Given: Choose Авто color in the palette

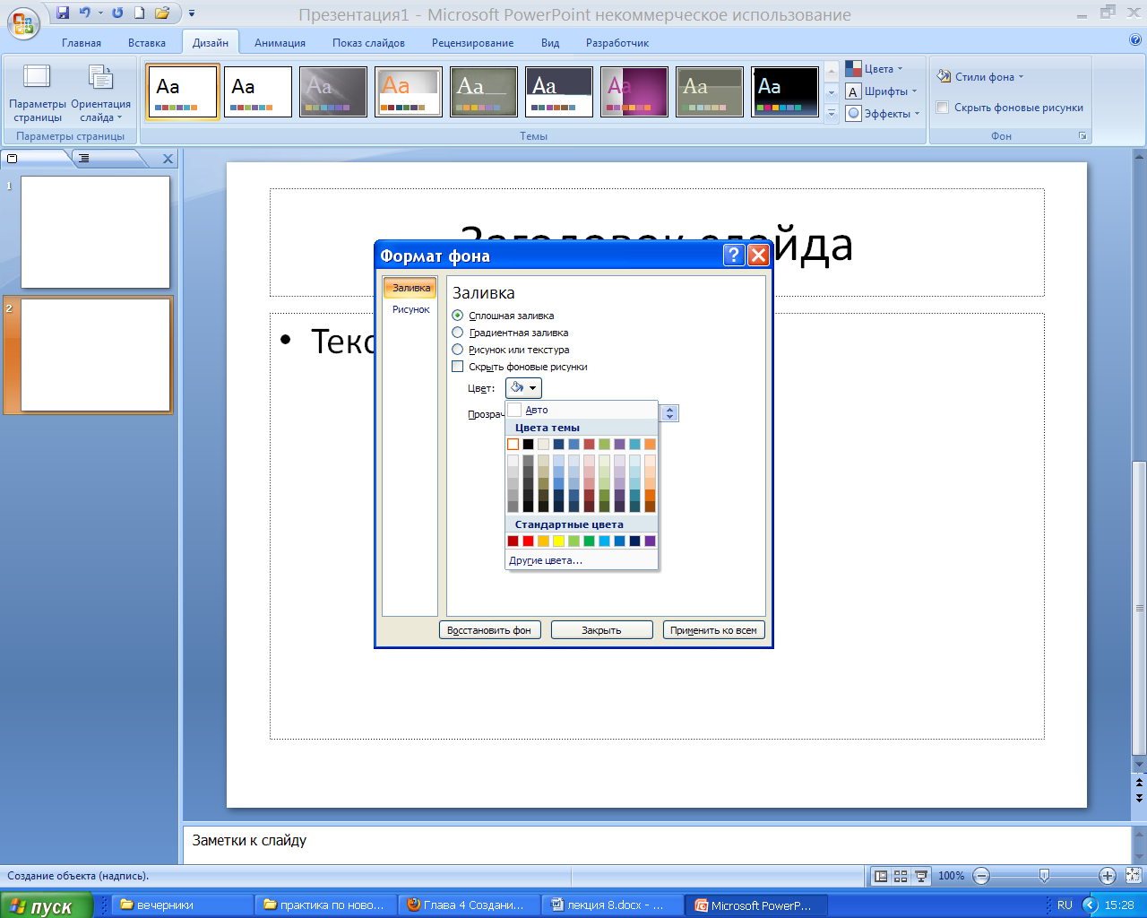Looking at the screenshot, I should pyautogui.click(x=582, y=410).
